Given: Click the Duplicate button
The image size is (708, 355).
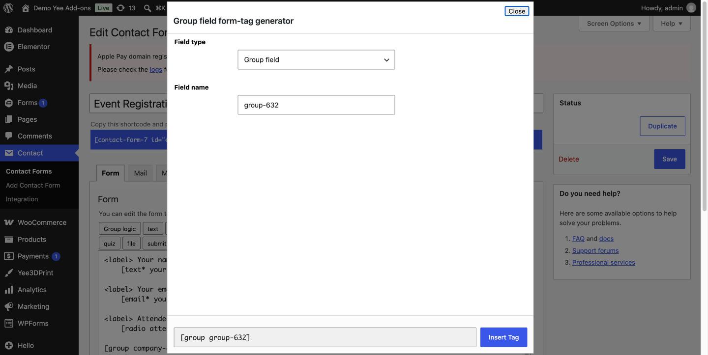Looking at the screenshot, I should [662, 126].
